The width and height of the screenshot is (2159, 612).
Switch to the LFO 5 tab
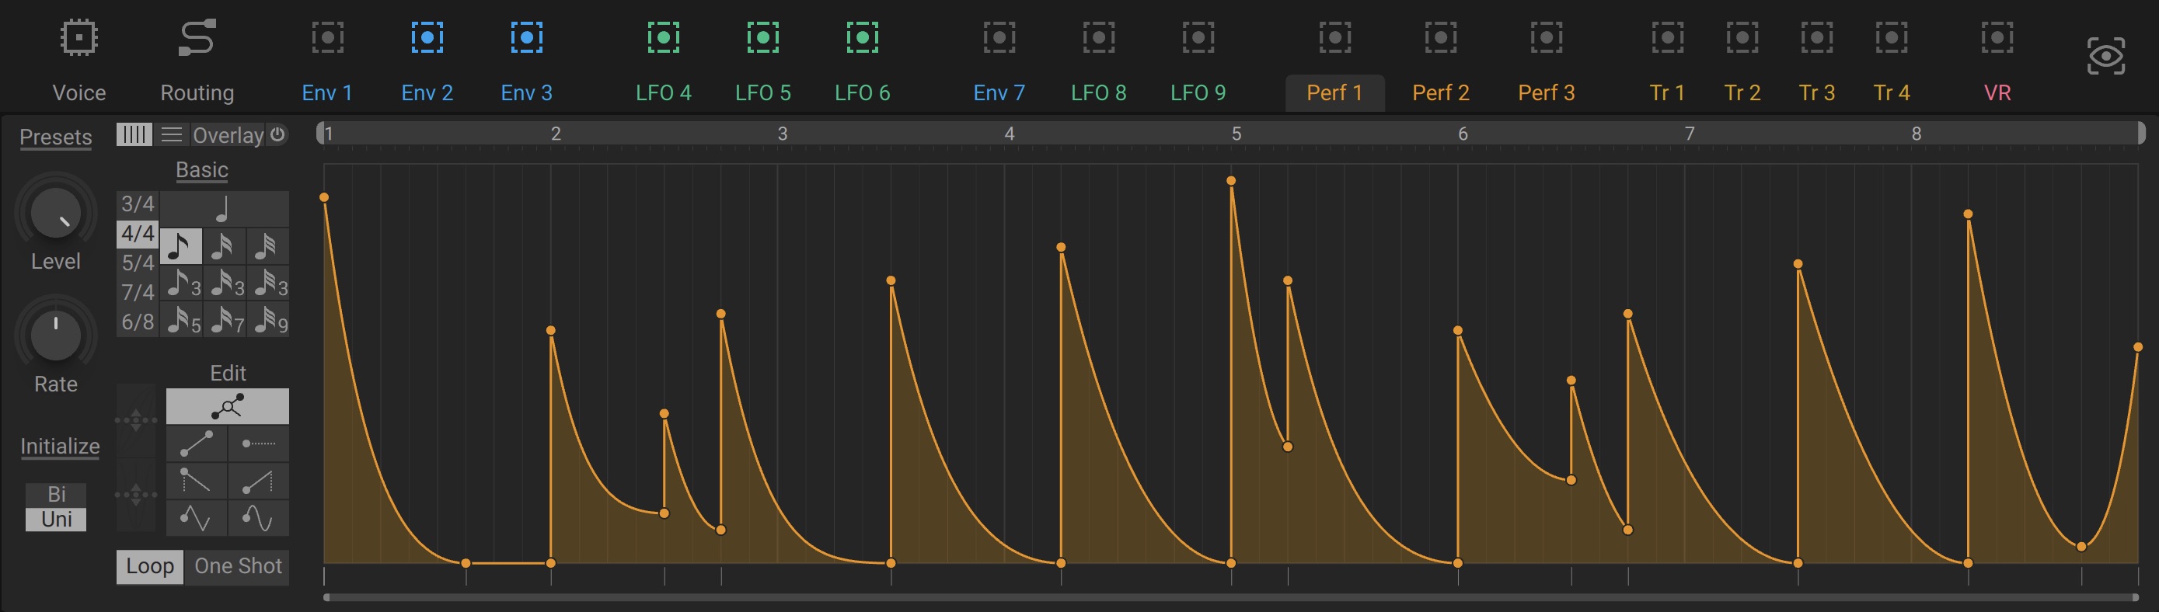tap(762, 57)
